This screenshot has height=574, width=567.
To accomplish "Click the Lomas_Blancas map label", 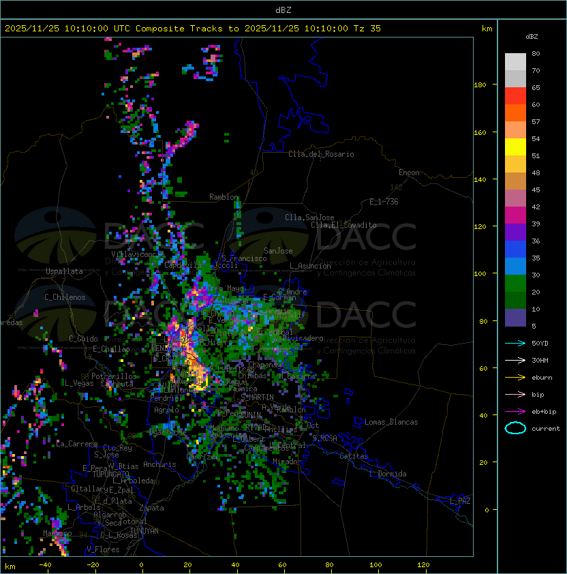I will (391, 422).
